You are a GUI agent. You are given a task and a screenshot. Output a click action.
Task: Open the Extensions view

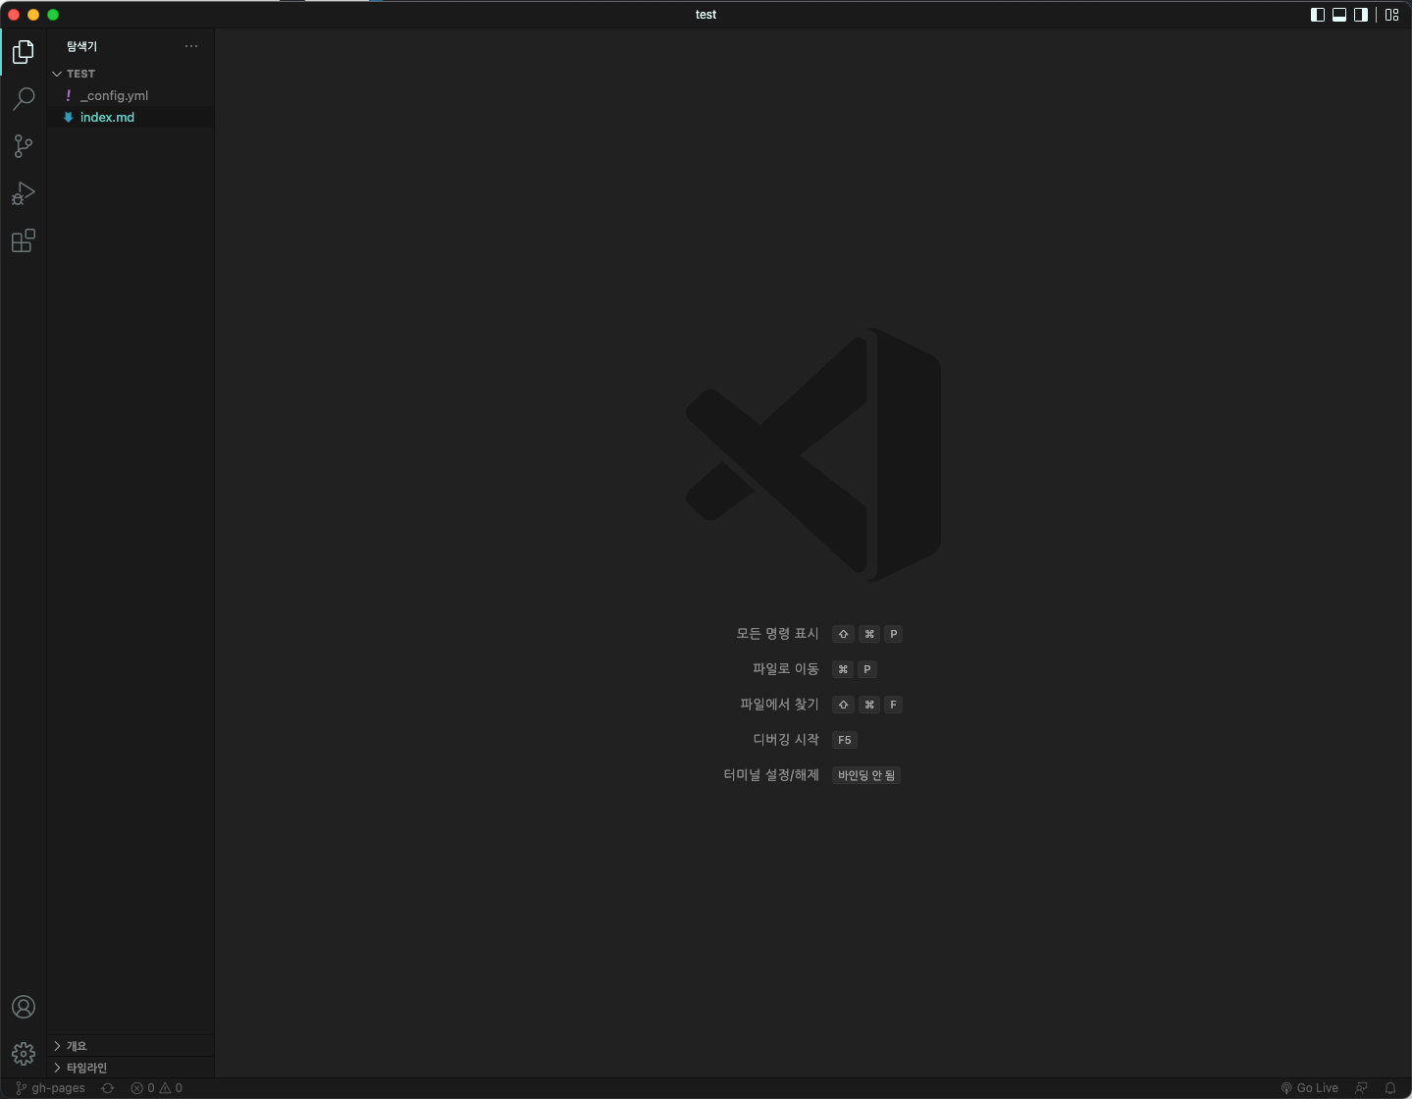24,240
